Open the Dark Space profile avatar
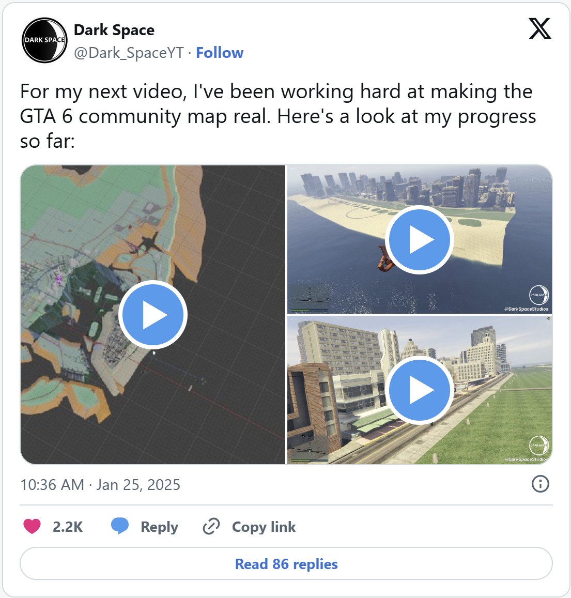571x598 pixels. [x=44, y=40]
